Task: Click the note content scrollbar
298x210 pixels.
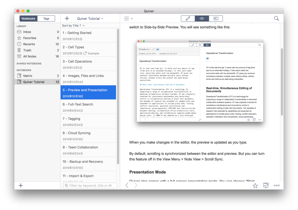Action: click(x=282, y=82)
